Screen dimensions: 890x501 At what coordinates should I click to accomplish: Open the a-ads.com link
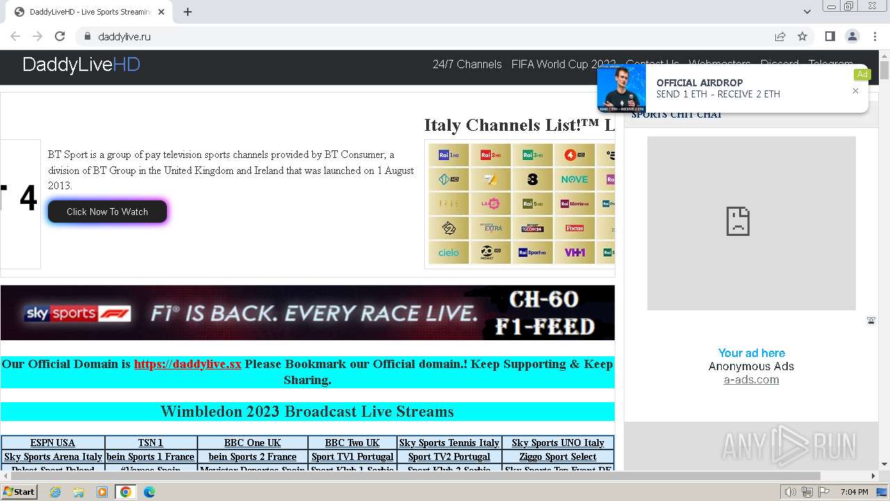pos(751,379)
